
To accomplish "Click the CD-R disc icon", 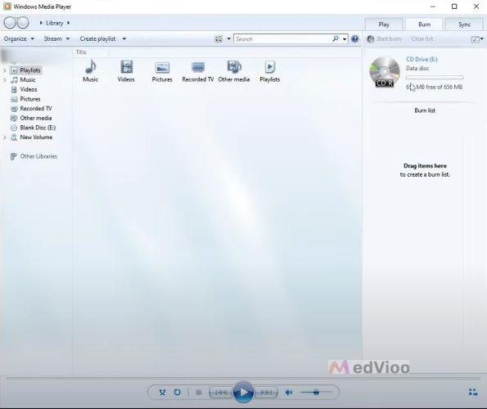I will pyautogui.click(x=385, y=72).
